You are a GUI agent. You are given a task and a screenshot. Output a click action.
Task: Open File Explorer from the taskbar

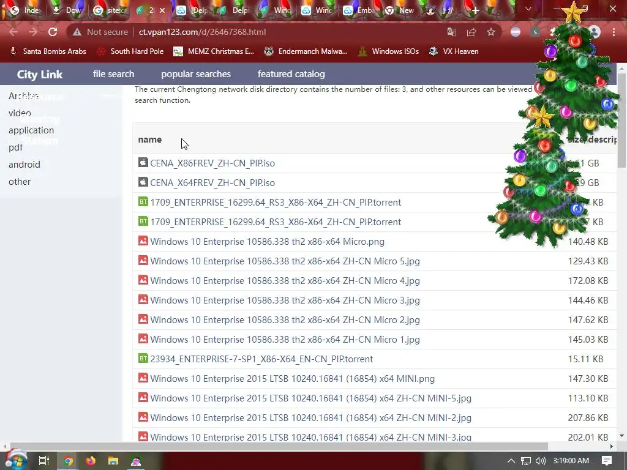pos(113,461)
